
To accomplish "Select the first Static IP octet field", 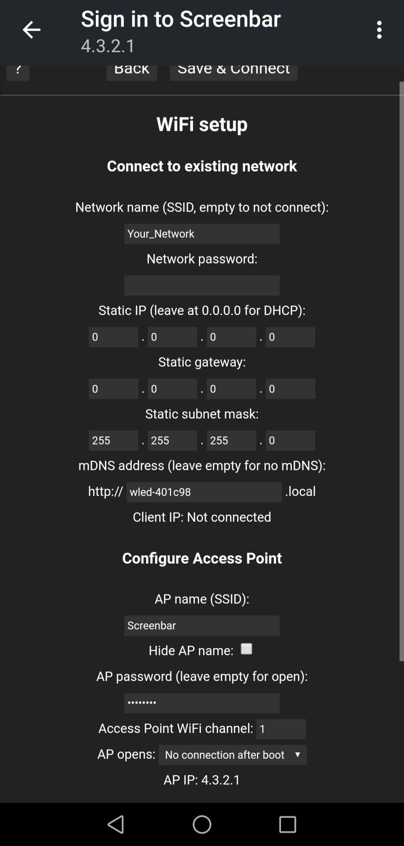I will tap(113, 337).
